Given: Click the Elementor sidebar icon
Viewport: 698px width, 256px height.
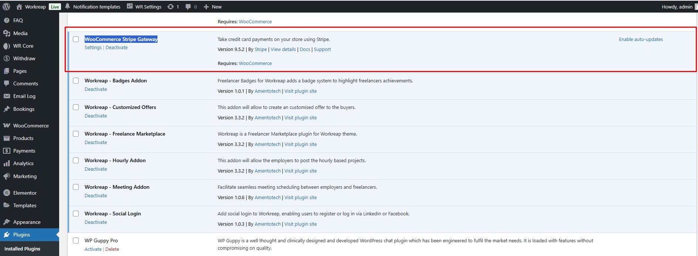Looking at the screenshot, I should click(7, 193).
